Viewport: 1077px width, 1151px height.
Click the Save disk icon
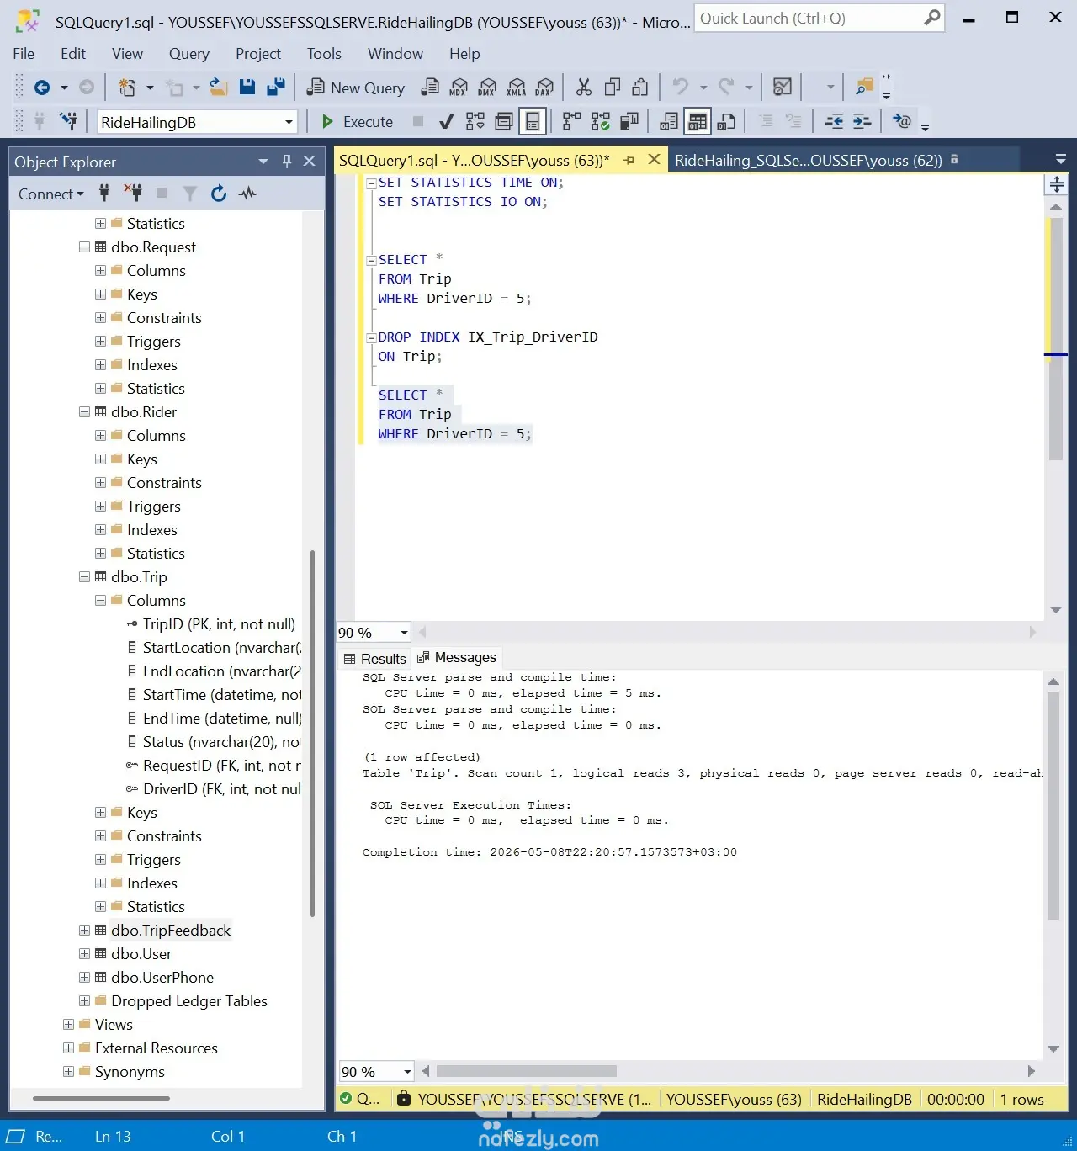[247, 87]
